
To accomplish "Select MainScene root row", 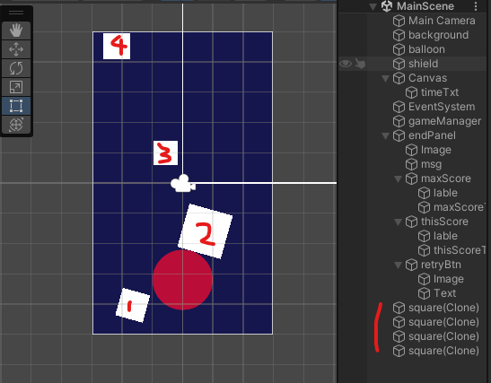I will pyautogui.click(x=425, y=6).
